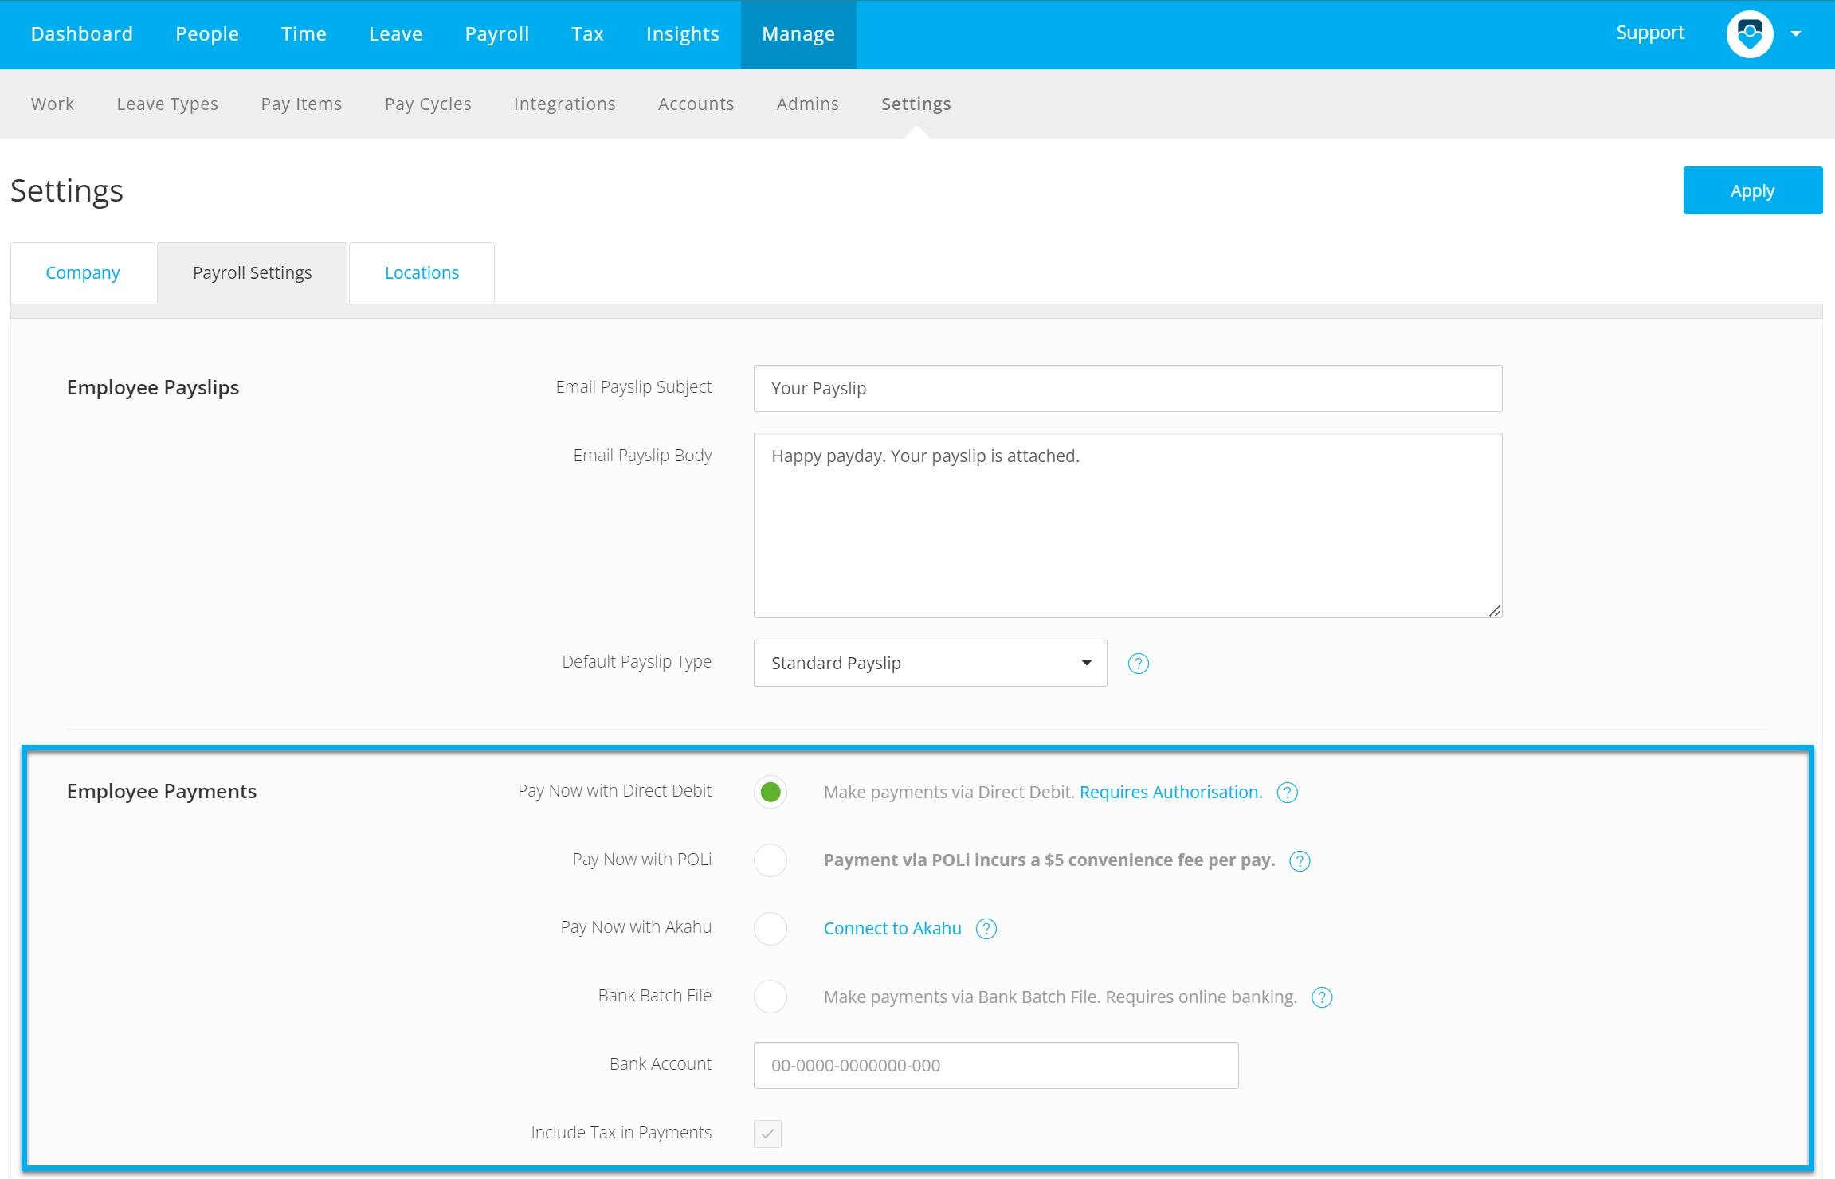The height and width of the screenshot is (1179, 1835).
Task: Toggle Include Tax in Payments checkbox
Action: point(767,1134)
